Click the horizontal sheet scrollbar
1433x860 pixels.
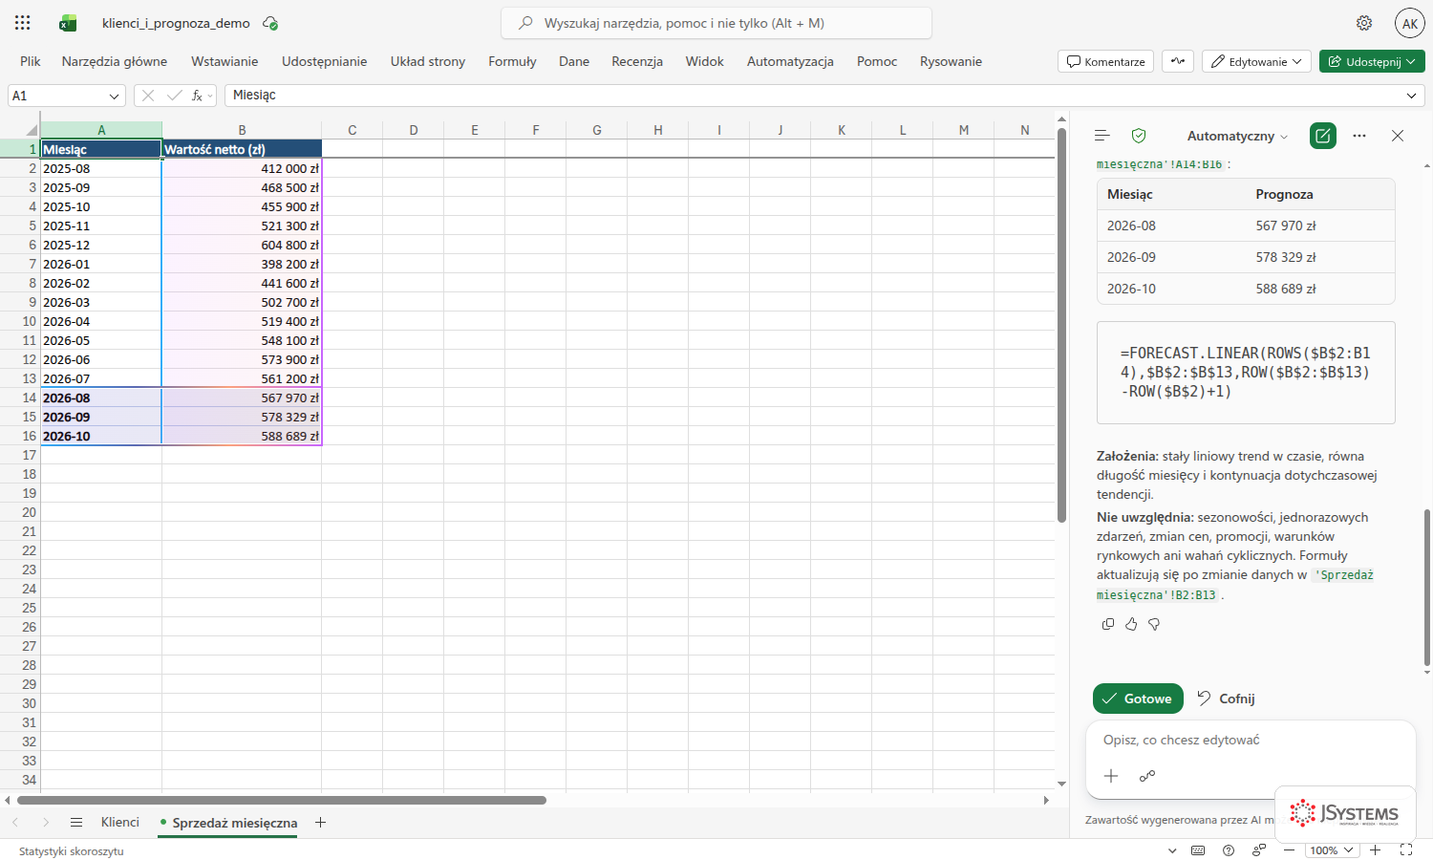point(282,800)
